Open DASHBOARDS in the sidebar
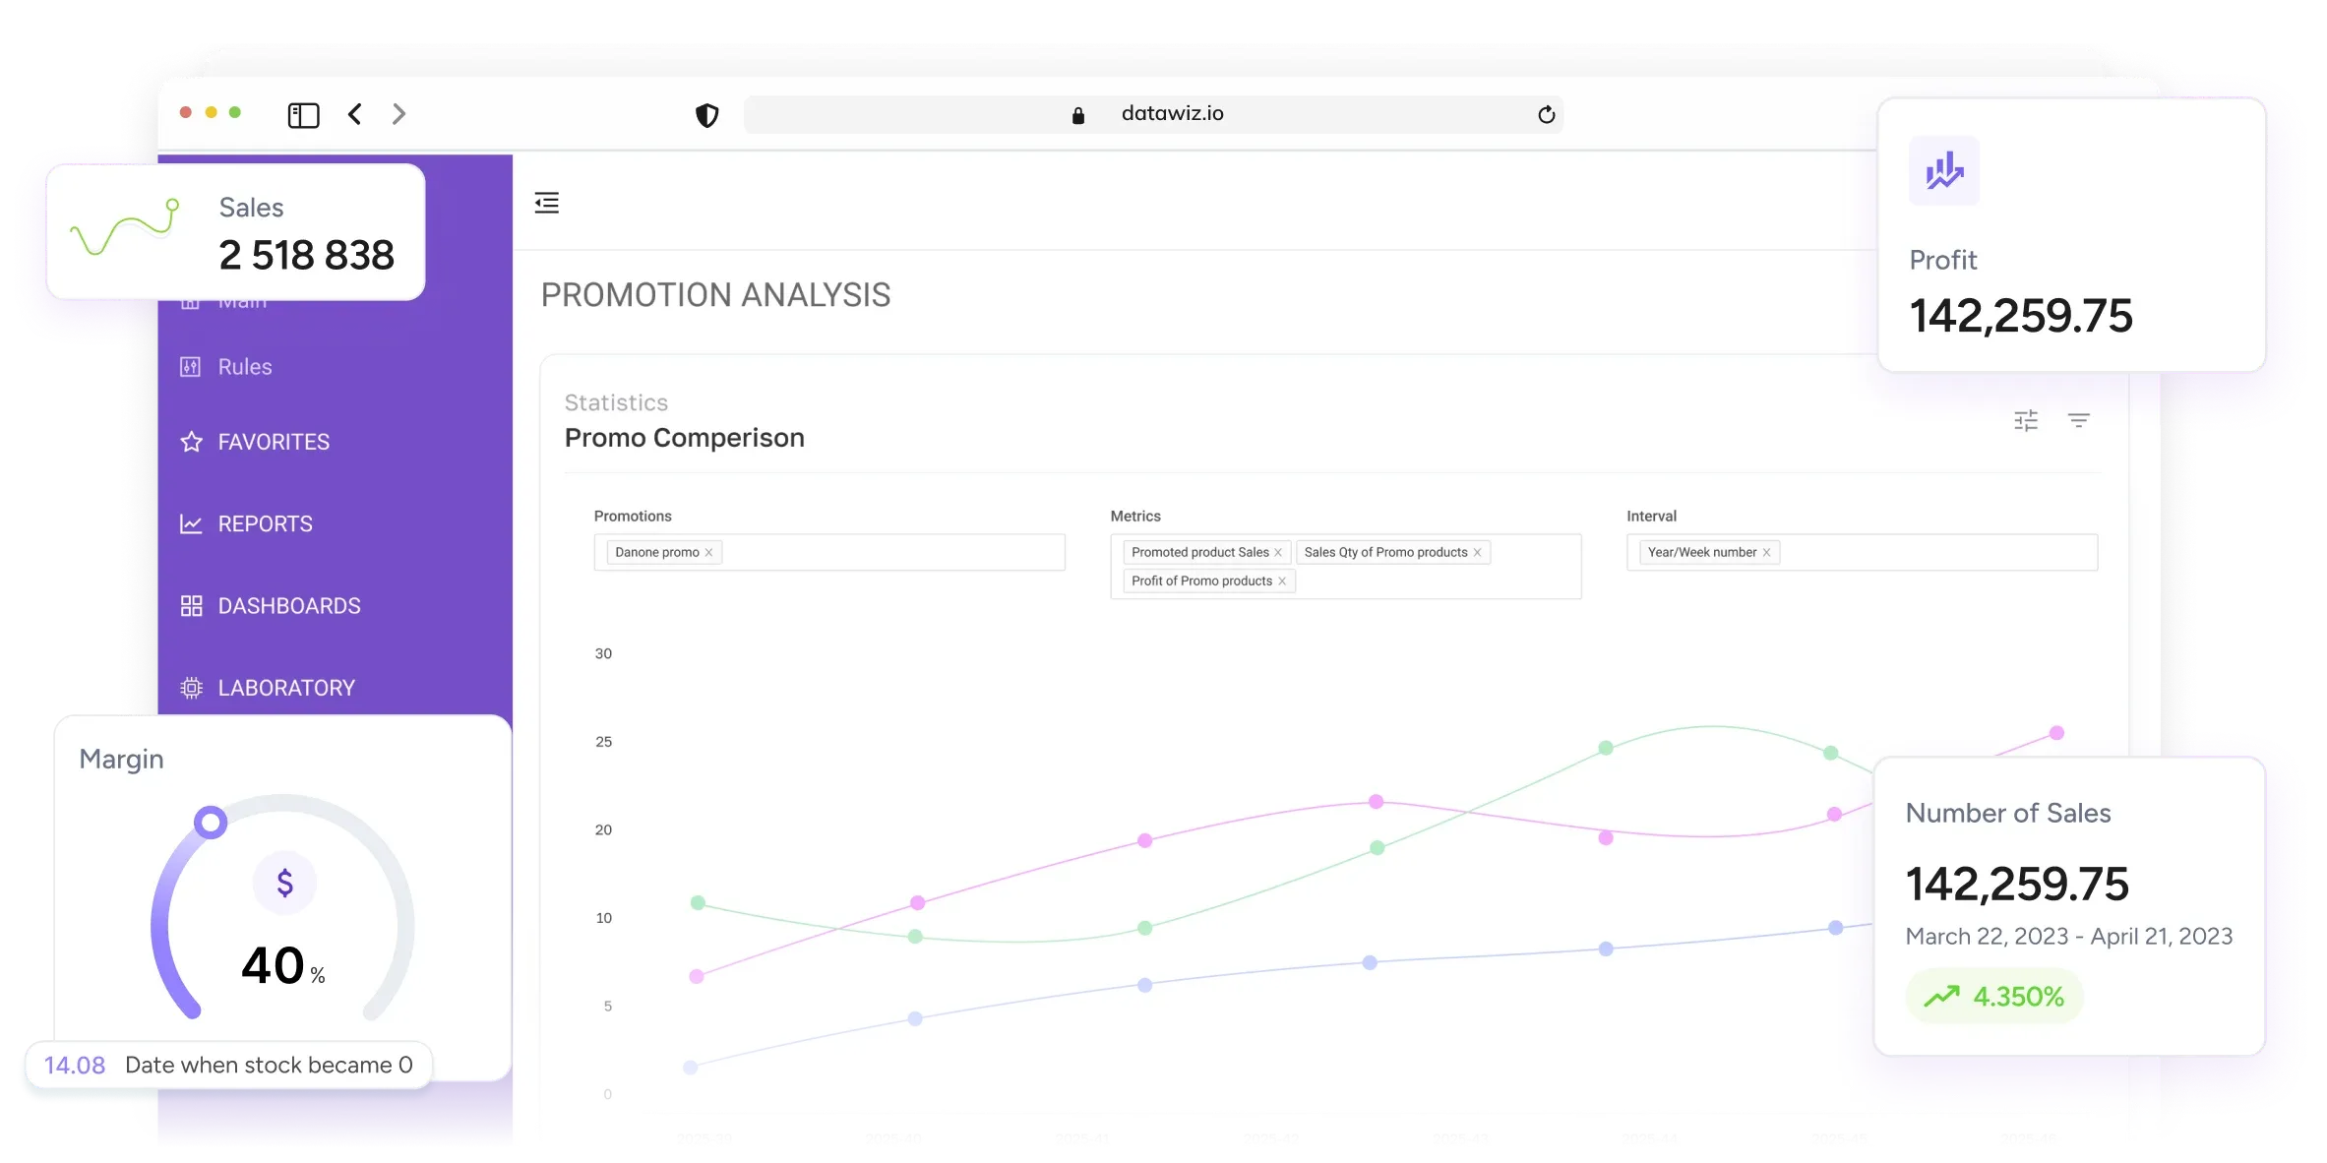 (288, 606)
